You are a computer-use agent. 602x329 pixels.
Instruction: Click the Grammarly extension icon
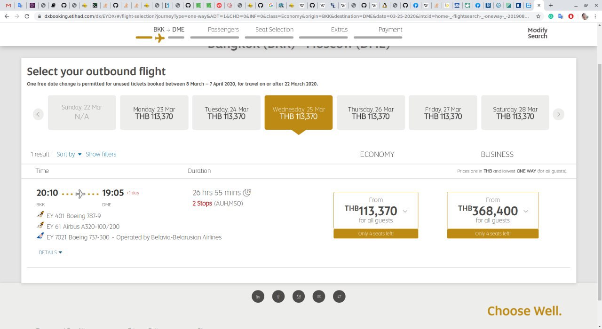(x=551, y=16)
